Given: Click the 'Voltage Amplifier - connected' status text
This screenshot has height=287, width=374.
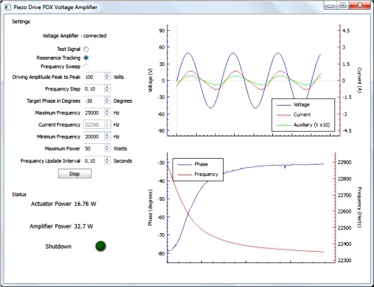Looking at the screenshot, I should (75, 36).
